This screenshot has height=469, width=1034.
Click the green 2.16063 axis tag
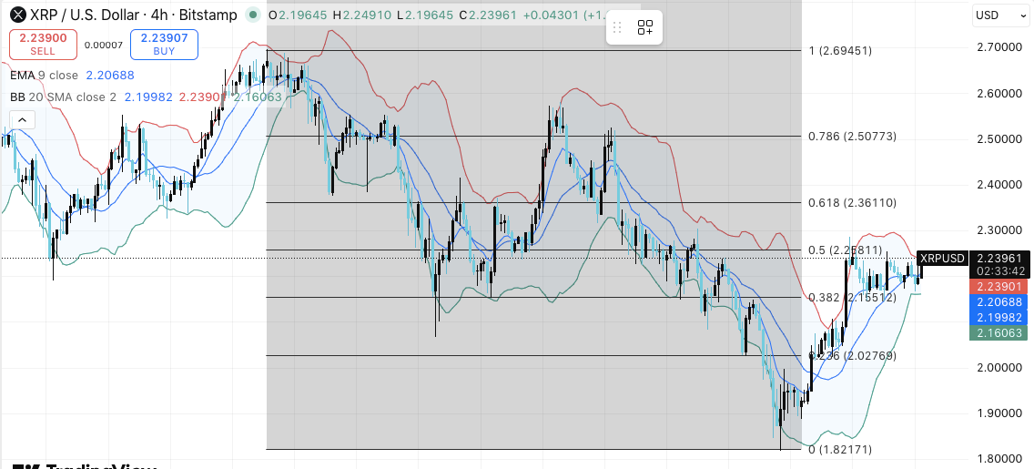point(999,333)
